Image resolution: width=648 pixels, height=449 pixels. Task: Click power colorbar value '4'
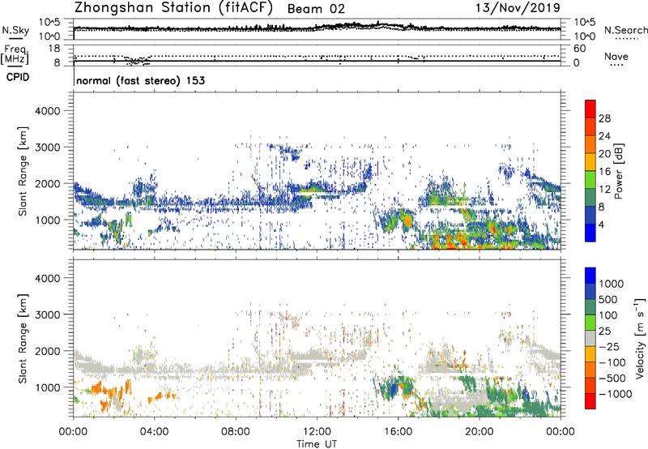tap(601, 224)
